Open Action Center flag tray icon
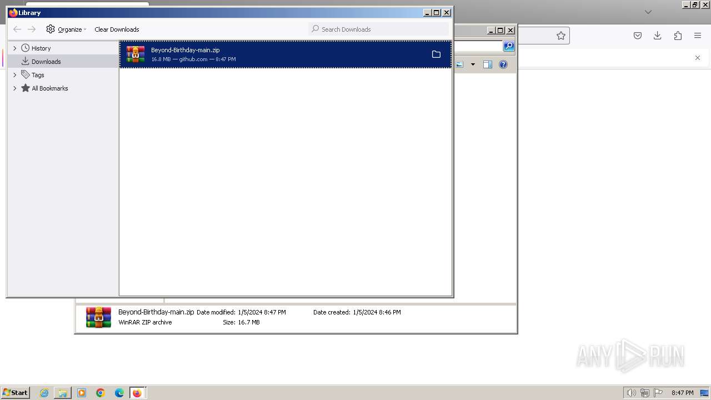711x400 pixels. tap(658, 393)
